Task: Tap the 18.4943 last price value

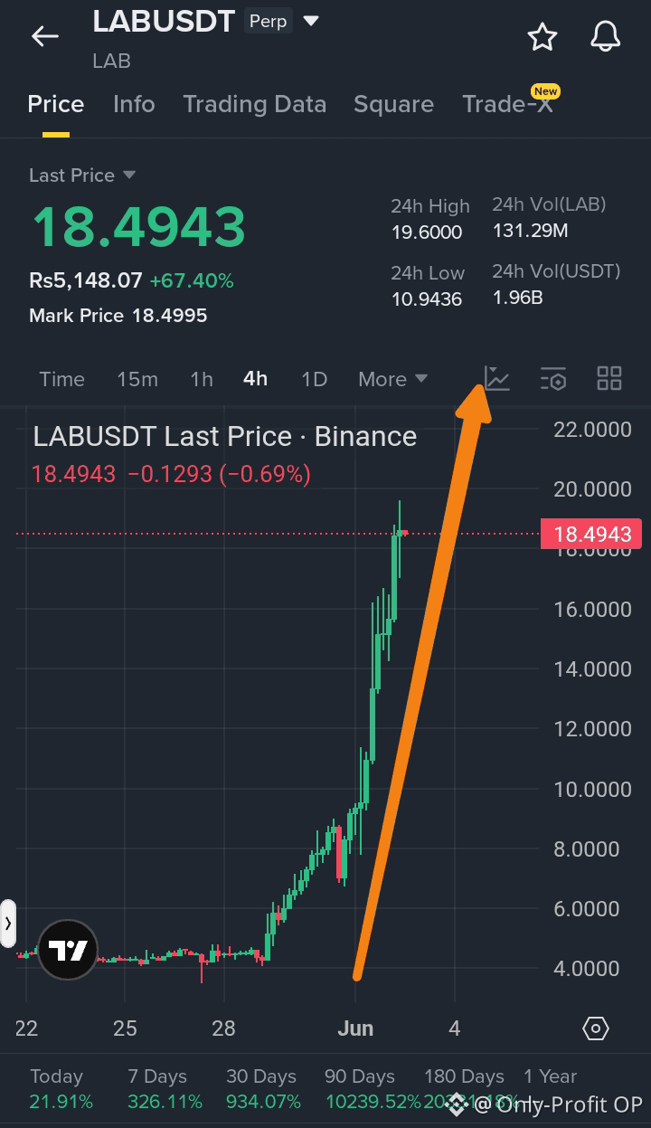Action: pyautogui.click(x=138, y=226)
